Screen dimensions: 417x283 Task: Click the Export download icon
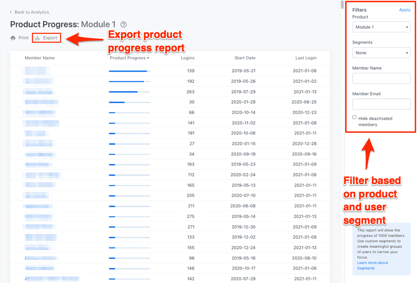[38, 38]
